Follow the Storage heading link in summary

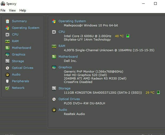[64, 88]
